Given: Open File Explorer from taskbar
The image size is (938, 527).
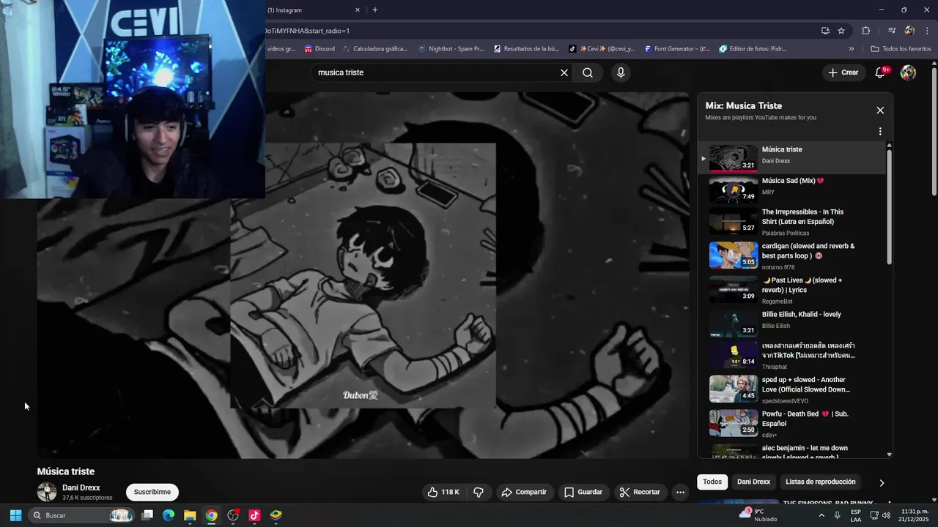Looking at the screenshot, I should point(190,515).
